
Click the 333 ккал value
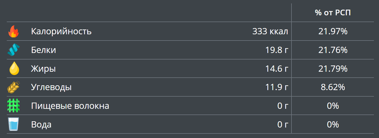click(270, 31)
